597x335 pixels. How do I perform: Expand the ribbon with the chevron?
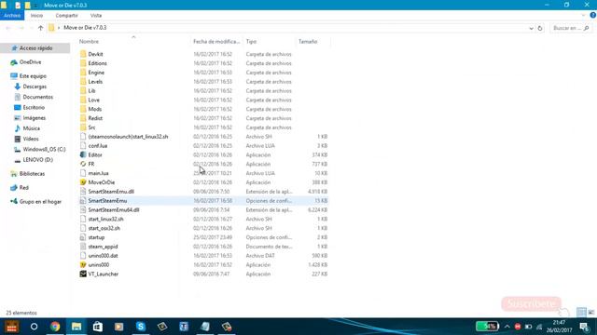tap(583, 16)
